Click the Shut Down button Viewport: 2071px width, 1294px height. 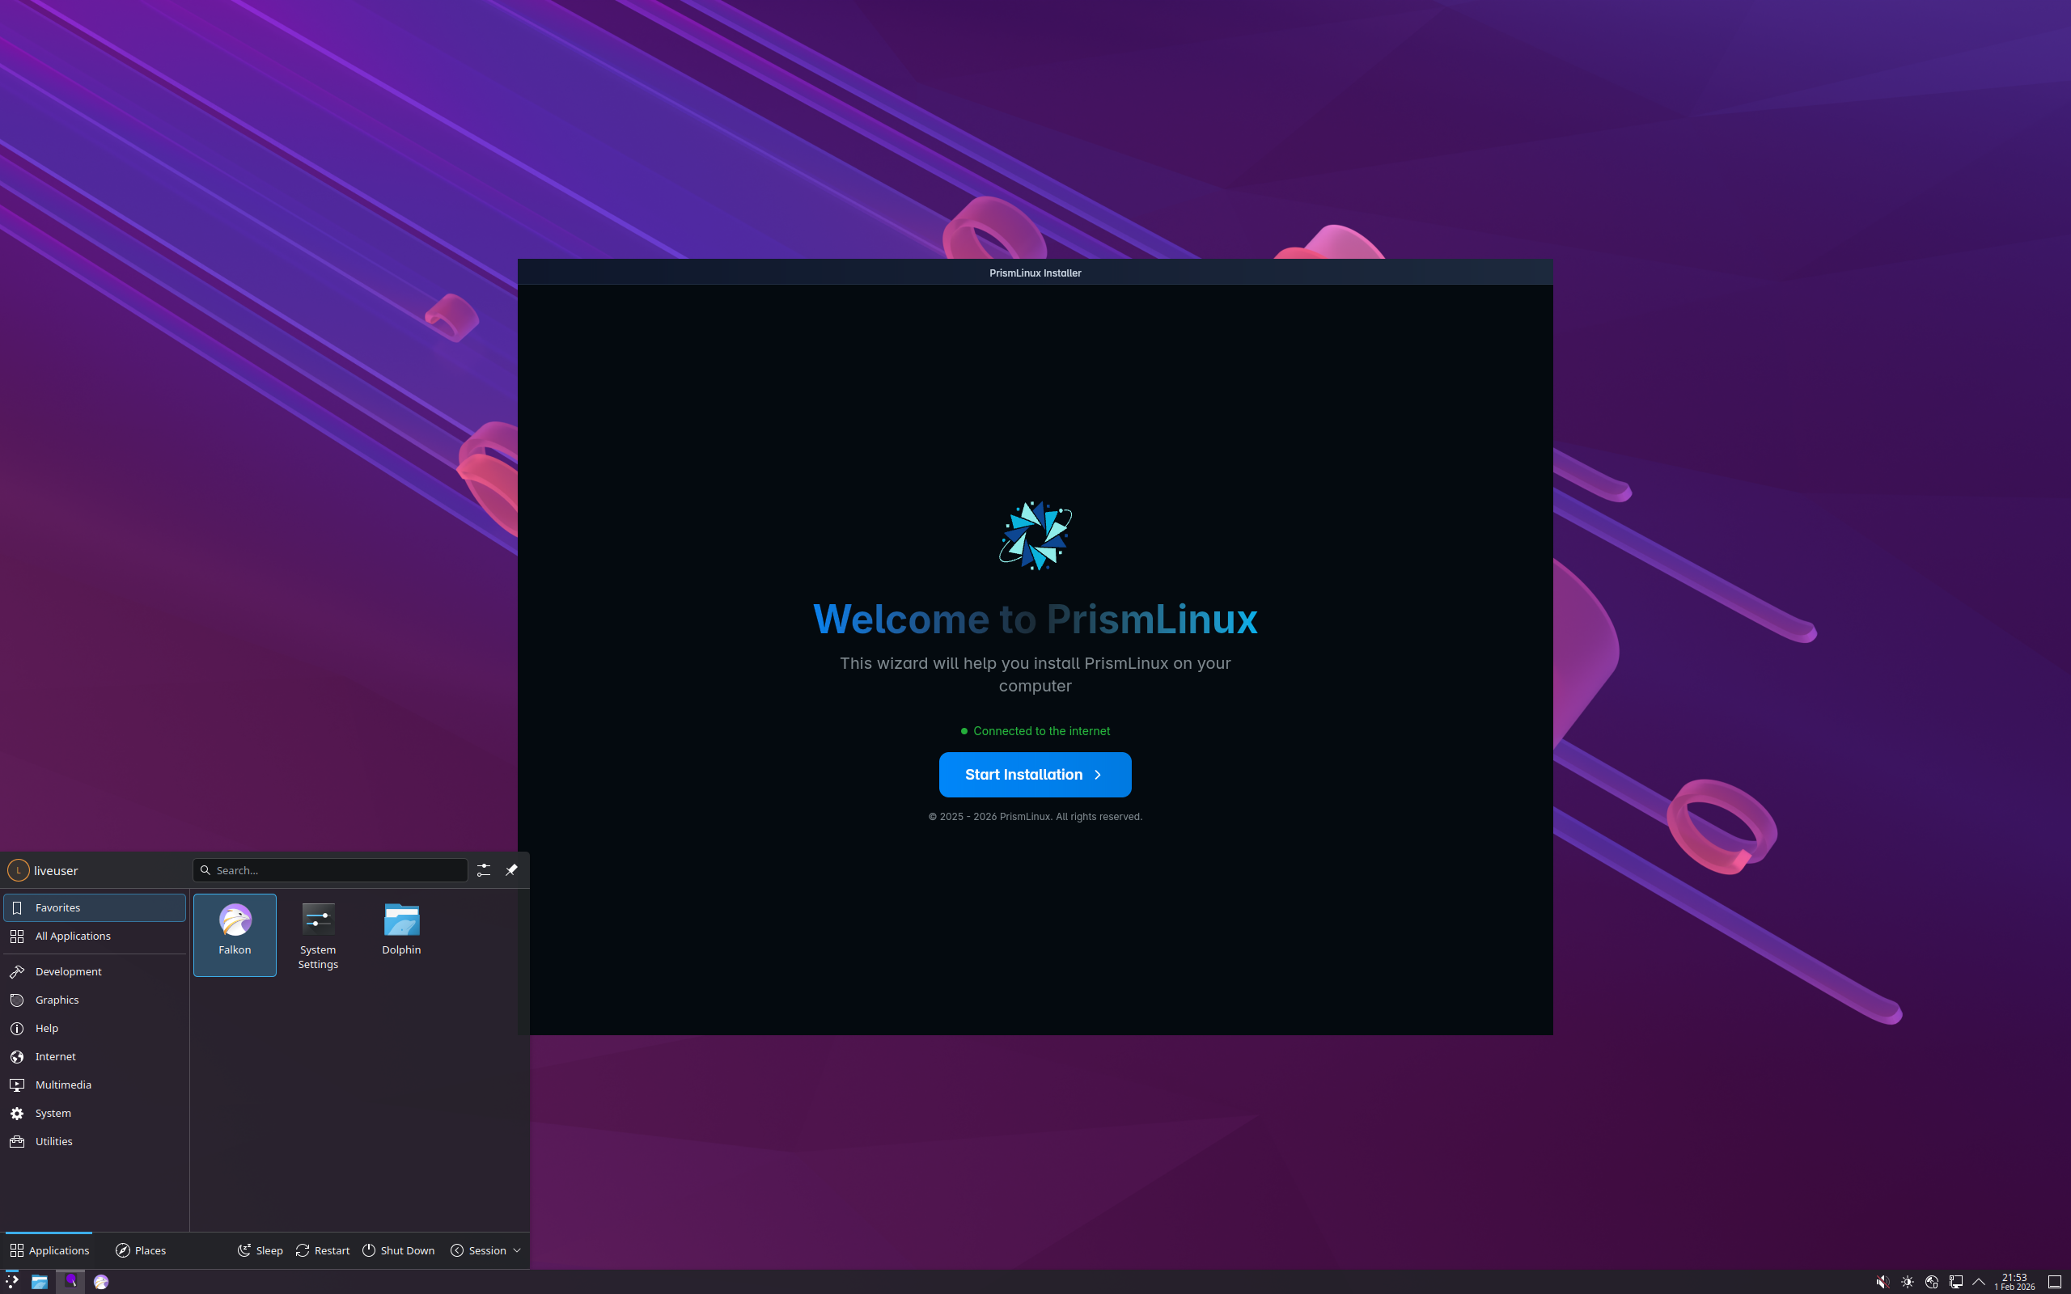click(399, 1250)
